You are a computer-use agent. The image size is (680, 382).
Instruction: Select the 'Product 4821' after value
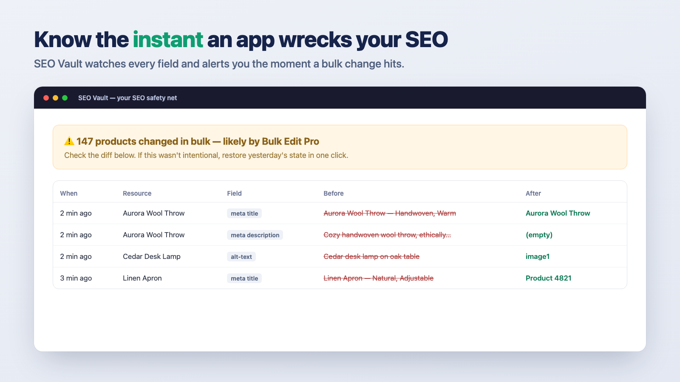tap(549, 278)
